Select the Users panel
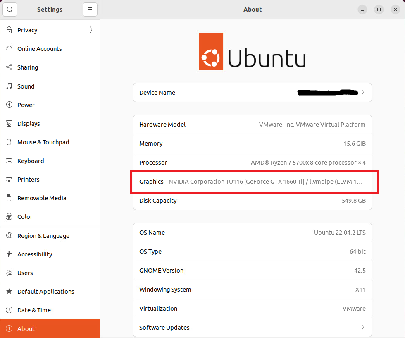 tap(50, 273)
